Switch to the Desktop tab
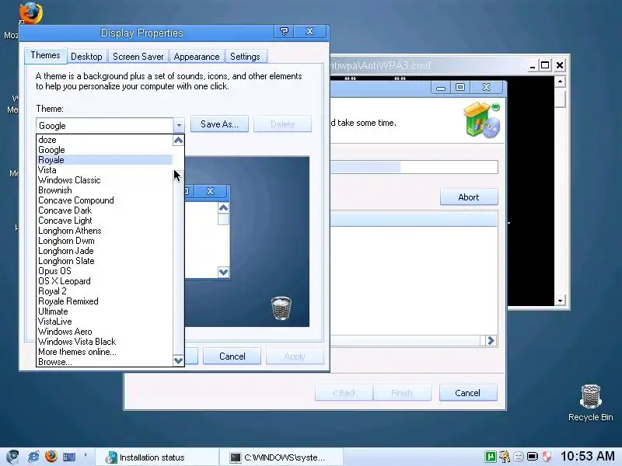The width and height of the screenshot is (622, 466). [x=86, y=57]
